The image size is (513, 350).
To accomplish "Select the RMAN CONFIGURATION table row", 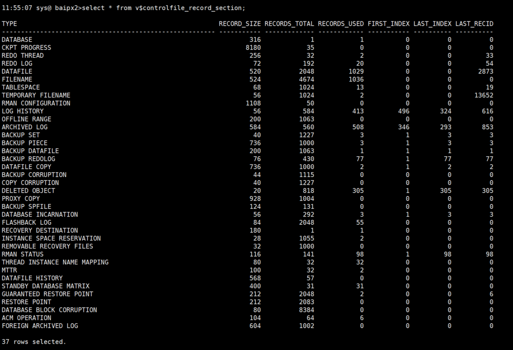I will click(x=37, y=103).
